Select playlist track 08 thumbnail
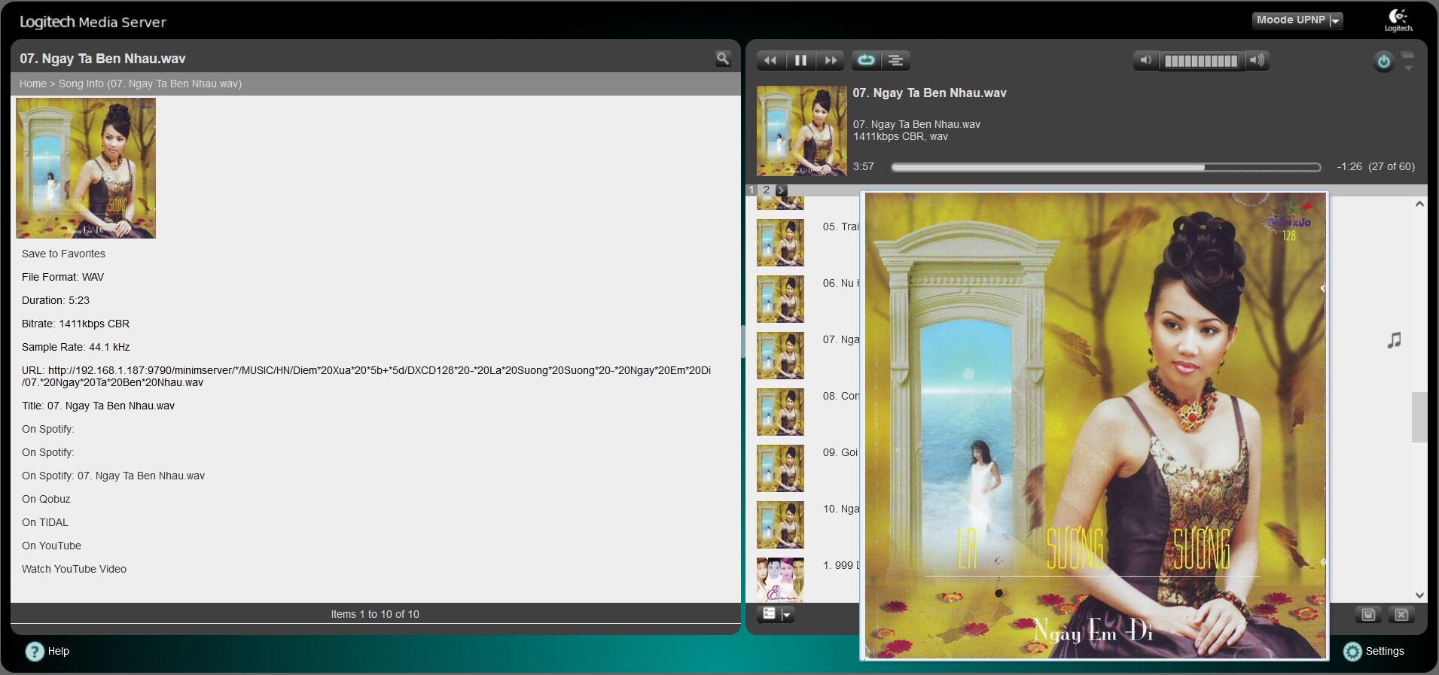Viewport: 1439px width, 675px height. [780, 412]
